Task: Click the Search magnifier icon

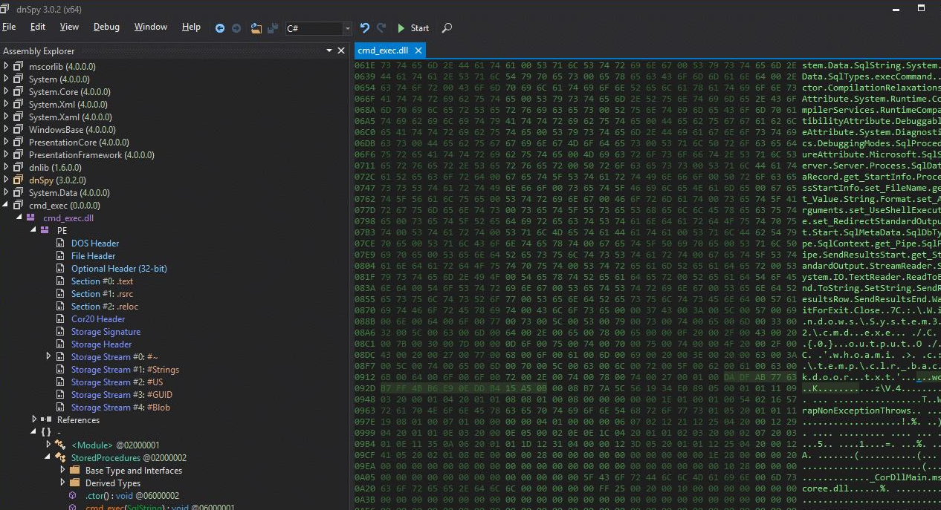Action: click(x=447, y=28)
